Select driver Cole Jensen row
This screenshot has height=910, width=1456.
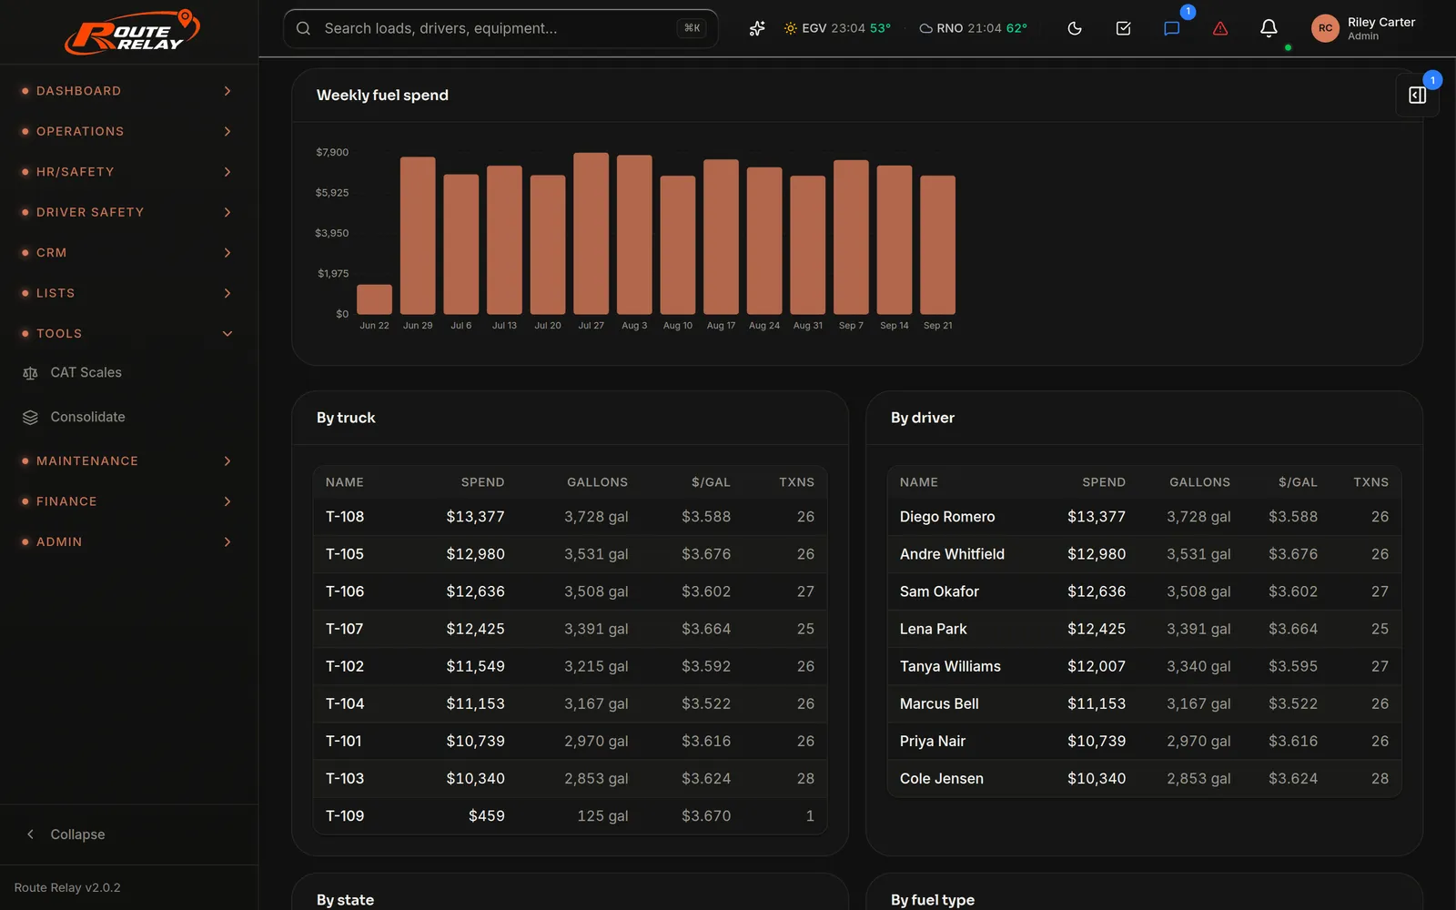[x=1144, y=779]
